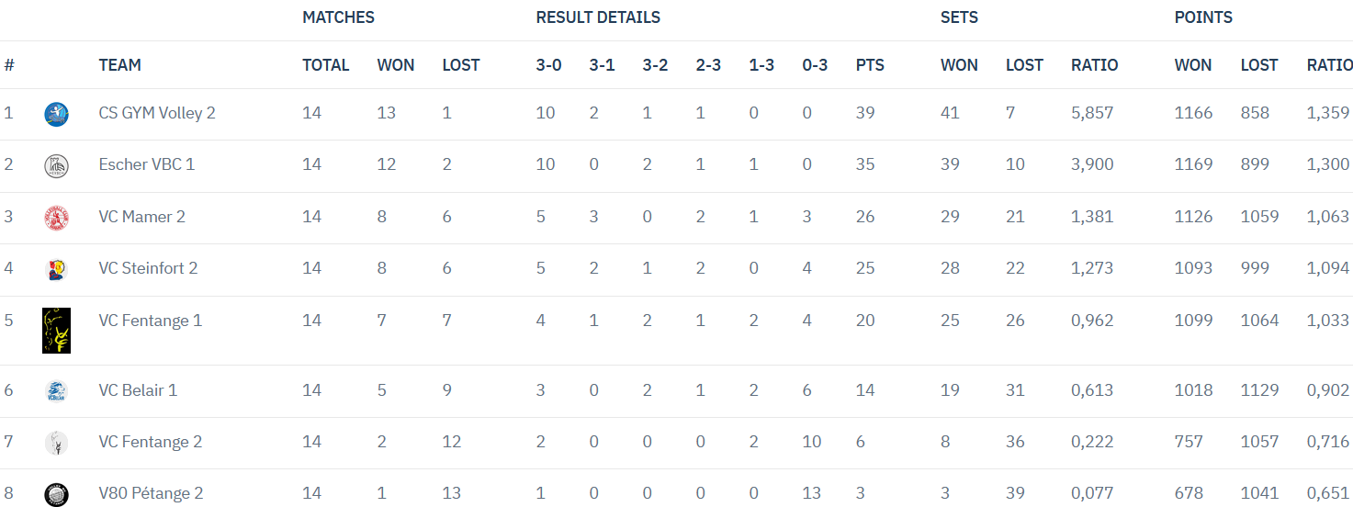This screenshot has width=1353, height=507.
Task: Click the TEAM column header
Action: [x=119, y=65]
